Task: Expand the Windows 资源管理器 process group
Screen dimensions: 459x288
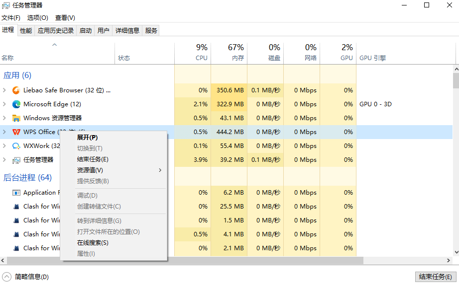Action: (x=4, y=118)
